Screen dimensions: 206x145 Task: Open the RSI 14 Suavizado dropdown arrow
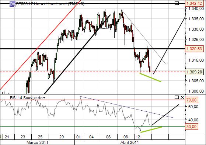tap(44, 98)
